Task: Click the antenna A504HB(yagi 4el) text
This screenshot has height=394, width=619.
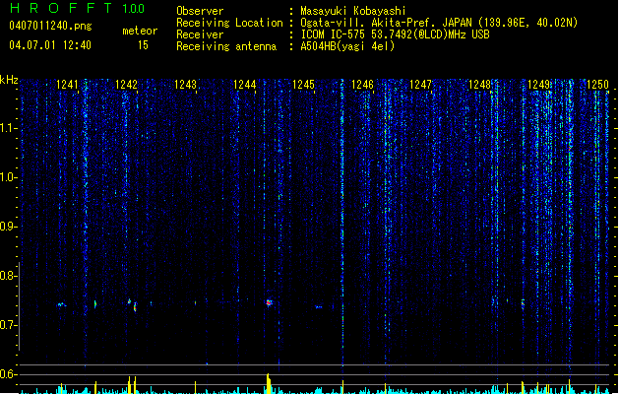Action: (x=347, y=46)
